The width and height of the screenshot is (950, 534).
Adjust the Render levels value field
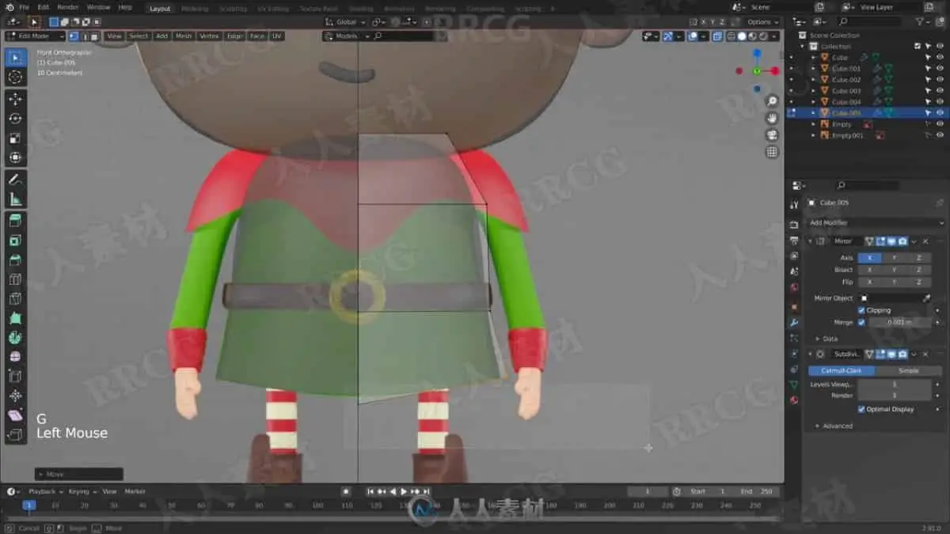pos(895,395)
